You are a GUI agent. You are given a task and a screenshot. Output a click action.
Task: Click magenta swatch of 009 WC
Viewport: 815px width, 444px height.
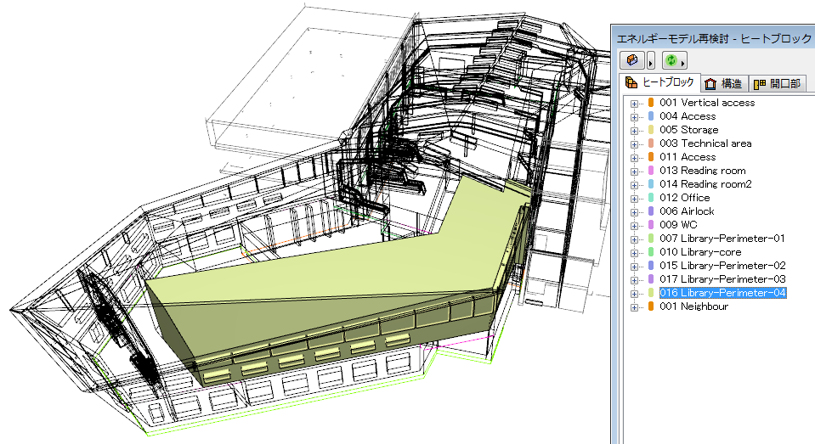tap(651, 224)
